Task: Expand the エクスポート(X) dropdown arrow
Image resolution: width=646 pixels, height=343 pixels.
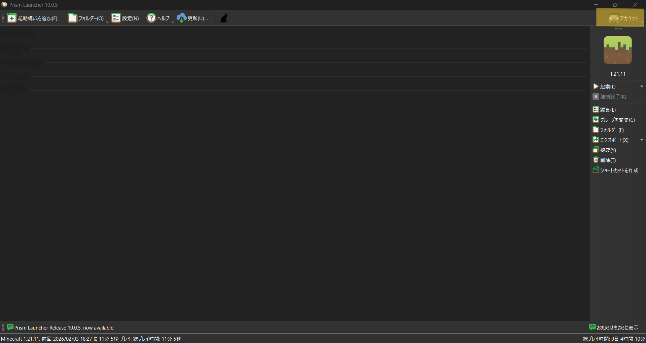Action: point(642,140)
